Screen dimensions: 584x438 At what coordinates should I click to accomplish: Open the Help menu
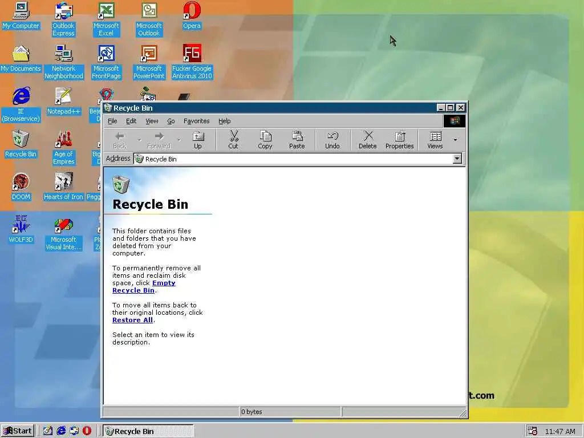coord(225,121)
